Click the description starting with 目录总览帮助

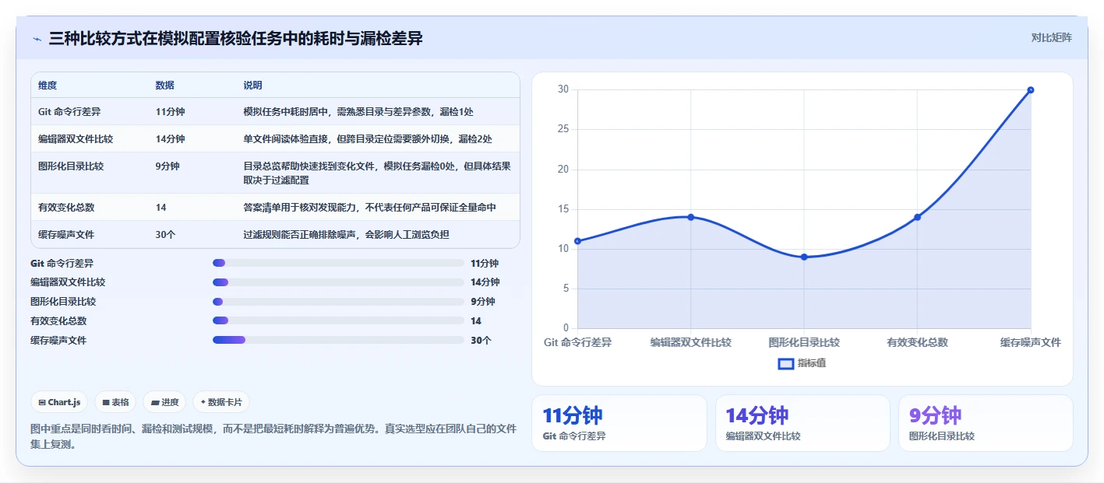coord(377,173)
